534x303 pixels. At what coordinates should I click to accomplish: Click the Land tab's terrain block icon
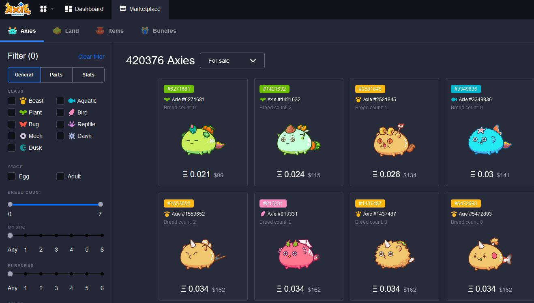[57, 31]
